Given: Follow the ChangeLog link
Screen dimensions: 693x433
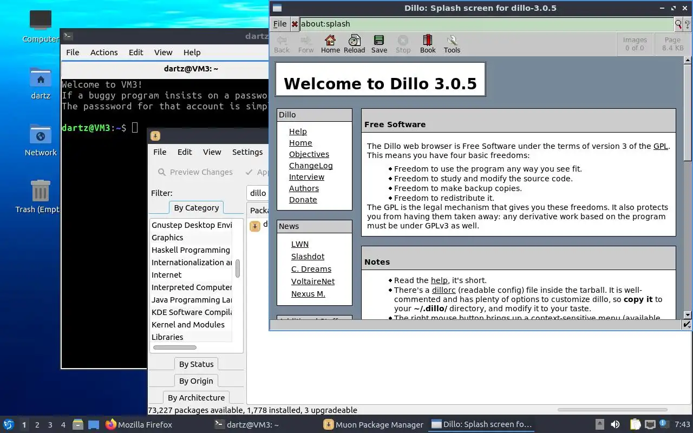Looking at the screenshot, I should pyautogui.click(x=311, y=166).
